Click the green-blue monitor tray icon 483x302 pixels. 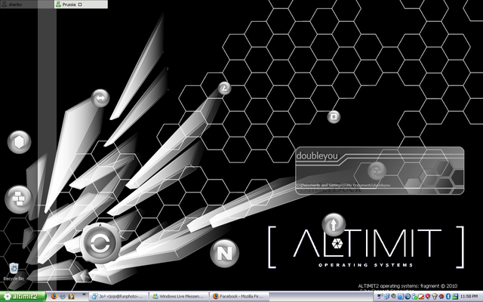tap(455, 297)
